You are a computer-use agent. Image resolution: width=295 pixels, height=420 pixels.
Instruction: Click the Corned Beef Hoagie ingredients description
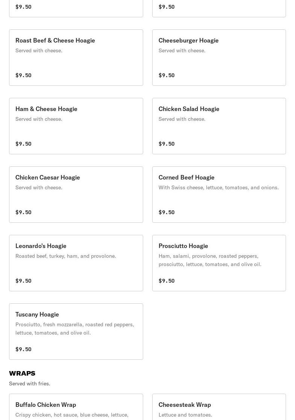click(218, 187)
